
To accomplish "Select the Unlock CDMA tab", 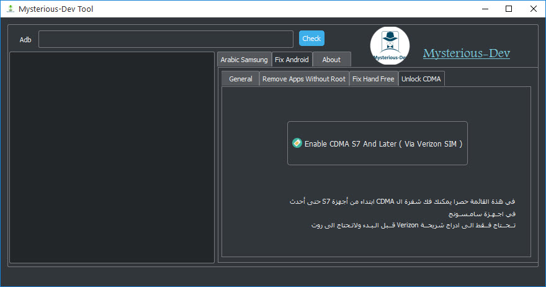I will pos(421,79).
